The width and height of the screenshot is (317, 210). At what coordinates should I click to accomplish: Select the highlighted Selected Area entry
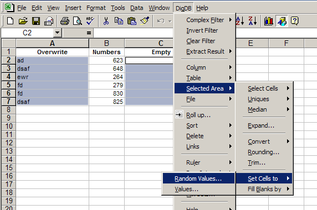coord(204,88)
